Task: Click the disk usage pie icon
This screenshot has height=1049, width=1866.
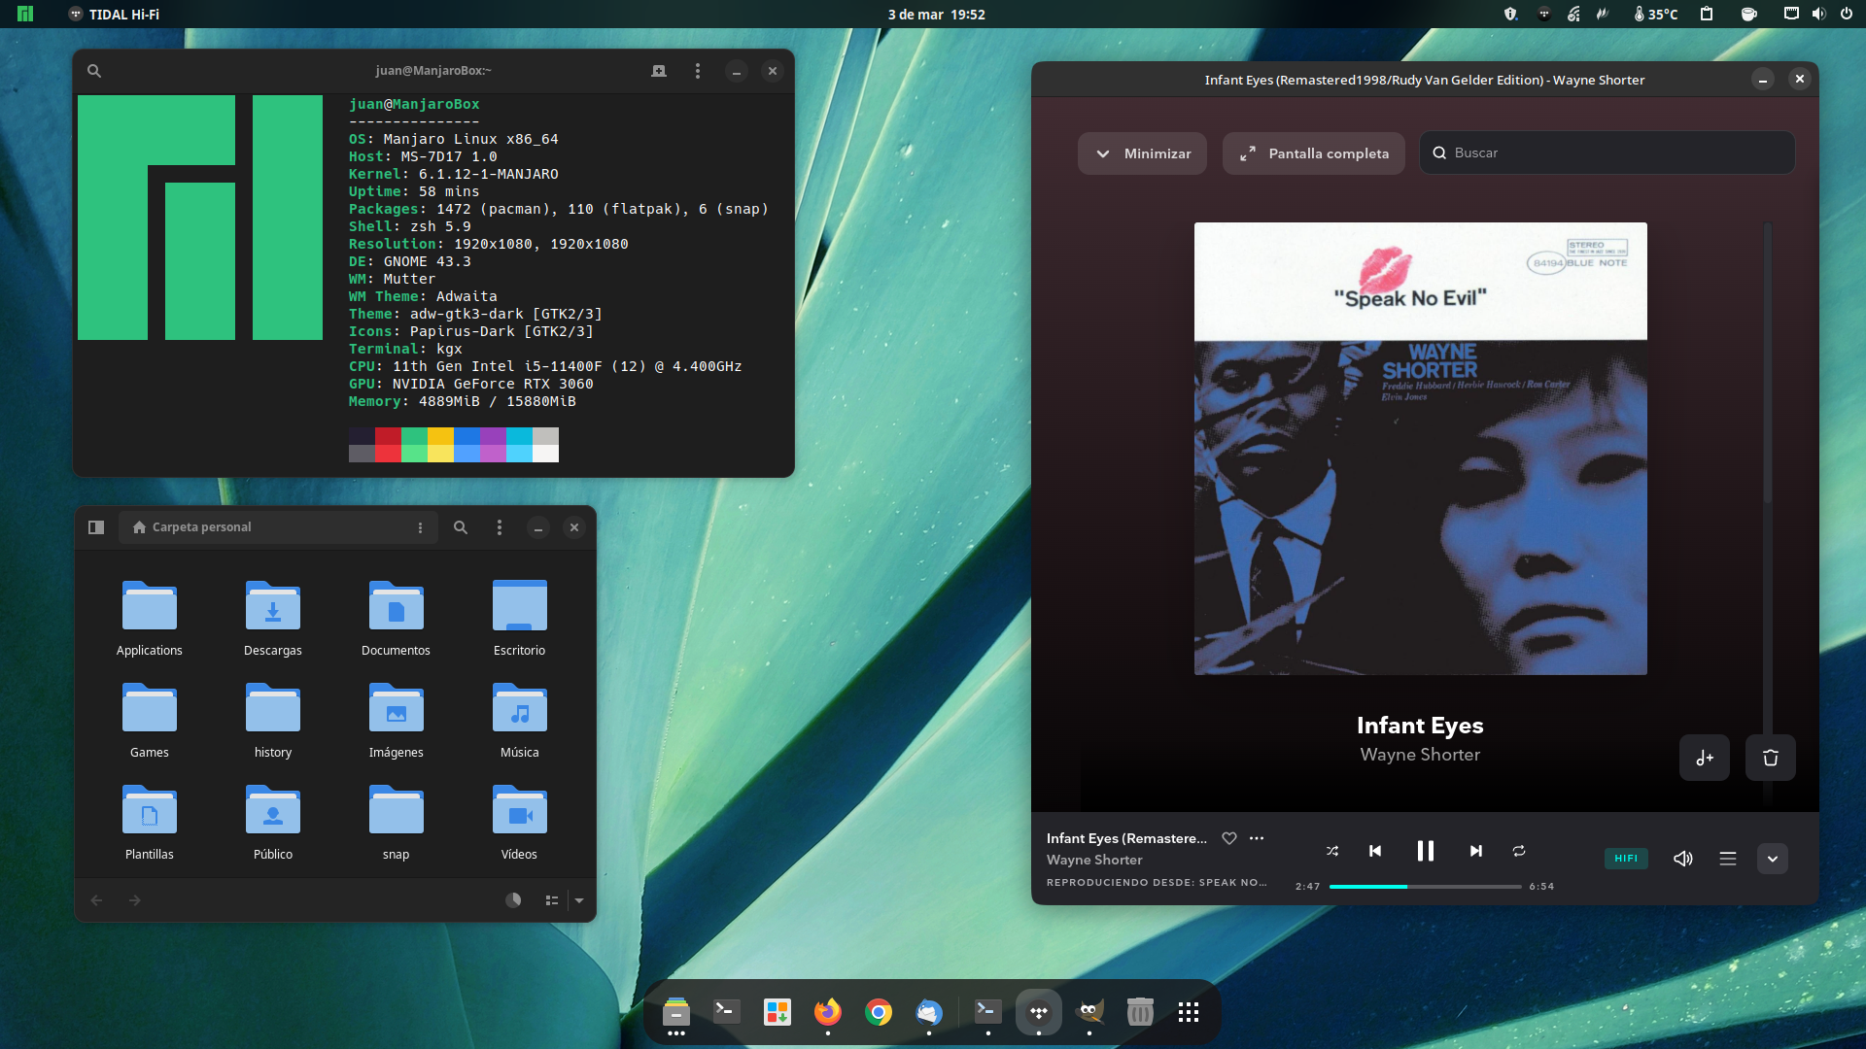Action: pos(513,900)
